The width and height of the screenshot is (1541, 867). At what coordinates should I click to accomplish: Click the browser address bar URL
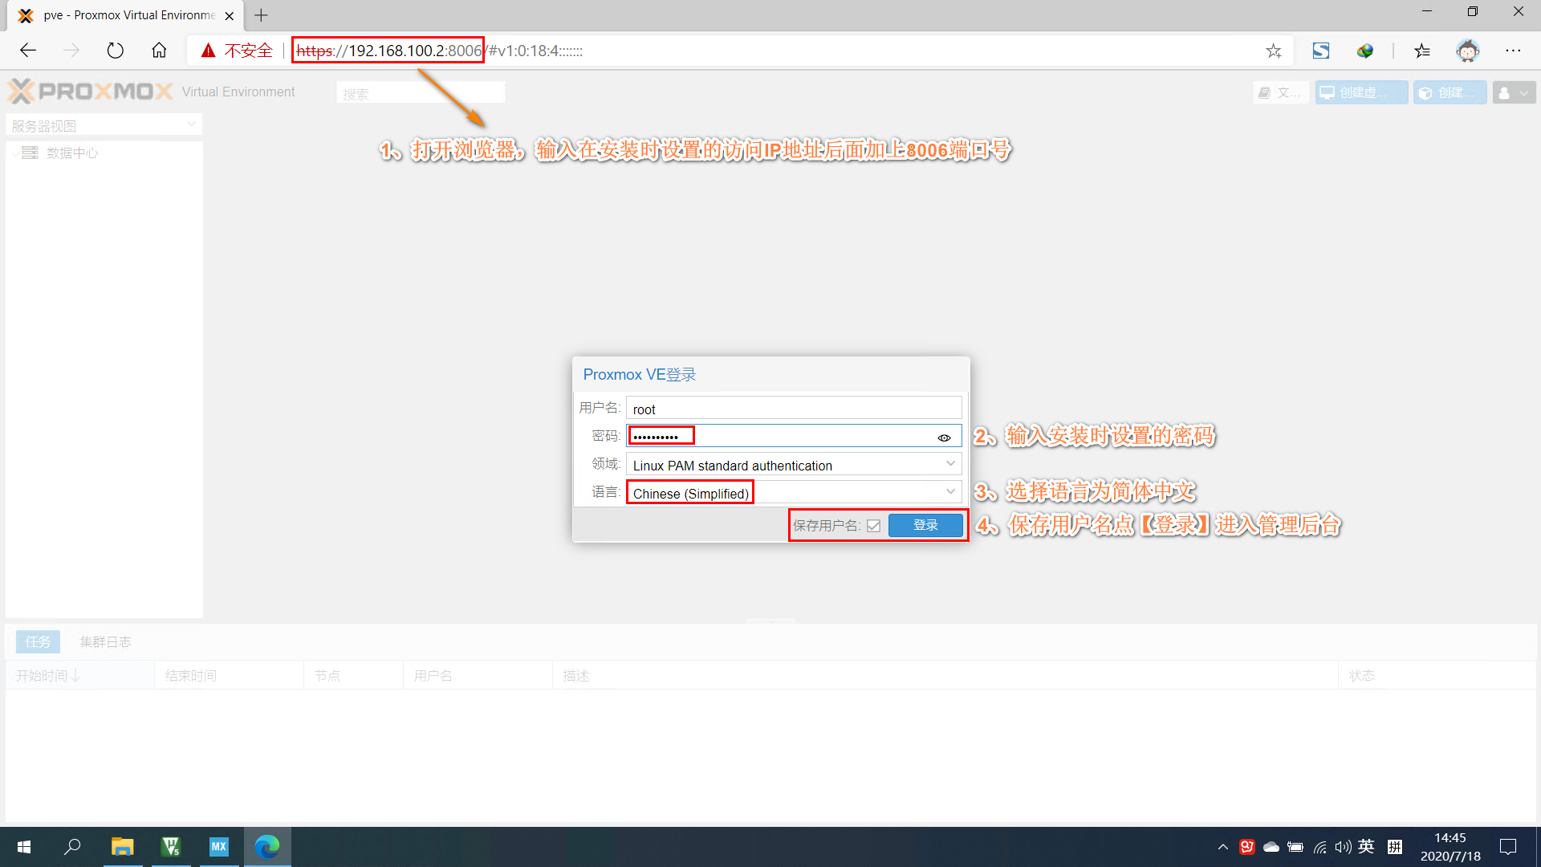(x=439, y=51)
